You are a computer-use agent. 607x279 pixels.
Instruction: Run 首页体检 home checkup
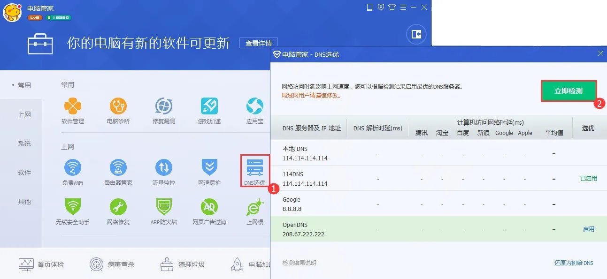tap(40, 264)
